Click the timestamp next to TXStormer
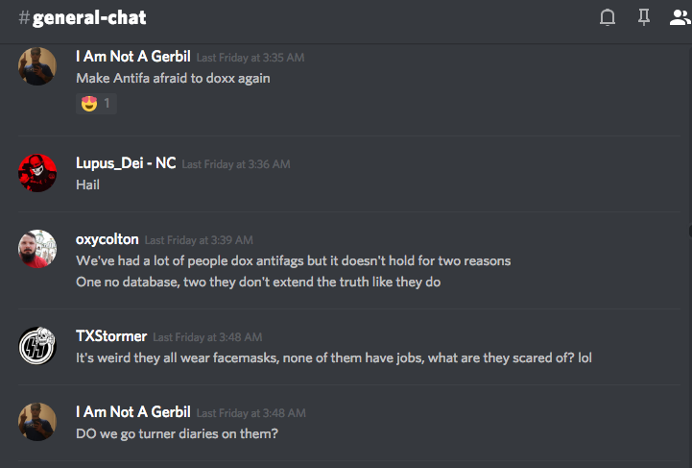Viewport: 692px width, 468px height. [206, 337]
